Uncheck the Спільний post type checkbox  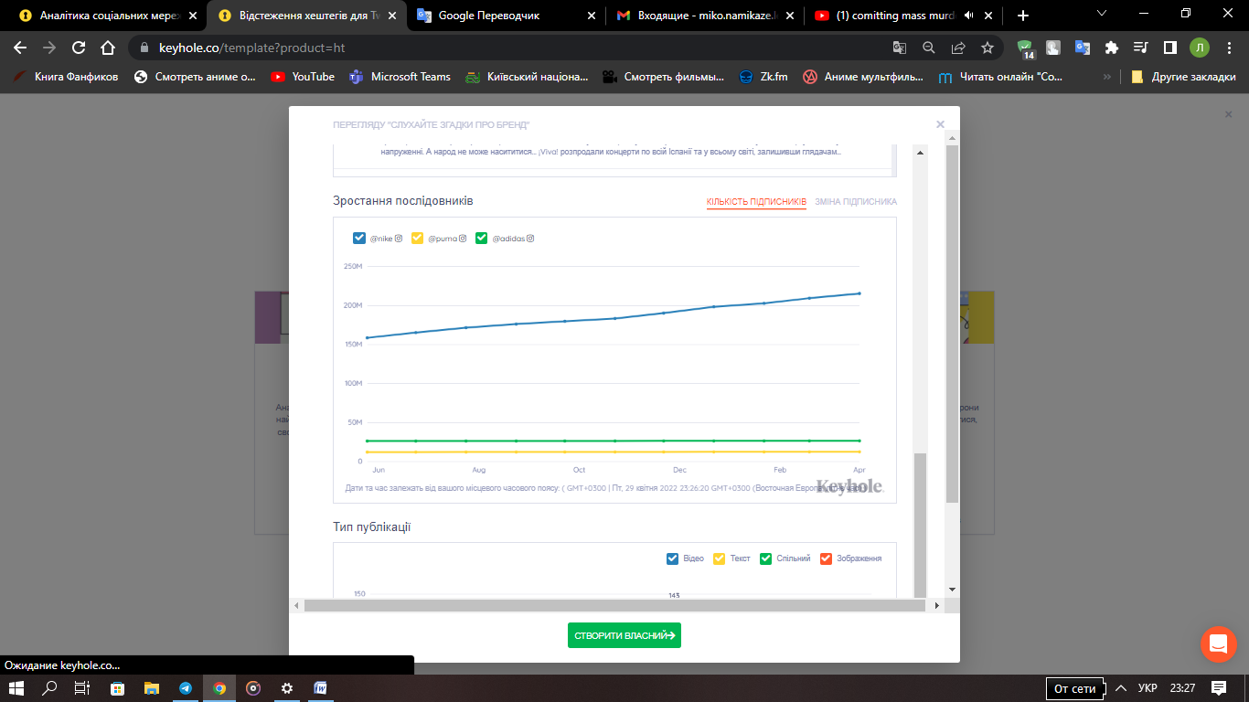[x=766, y=558]
